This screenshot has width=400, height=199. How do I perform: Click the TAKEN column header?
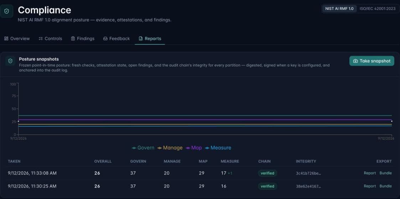(x=14, y=161)
